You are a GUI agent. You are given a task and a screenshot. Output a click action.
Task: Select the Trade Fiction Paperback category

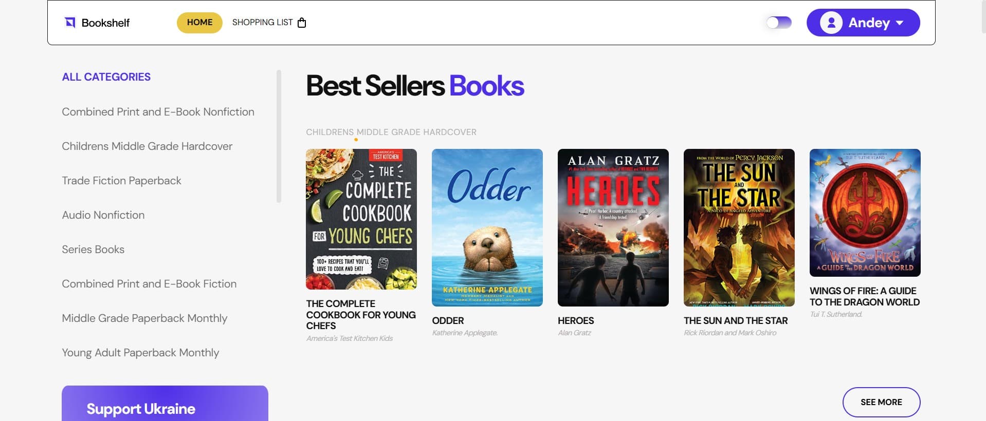121,181
